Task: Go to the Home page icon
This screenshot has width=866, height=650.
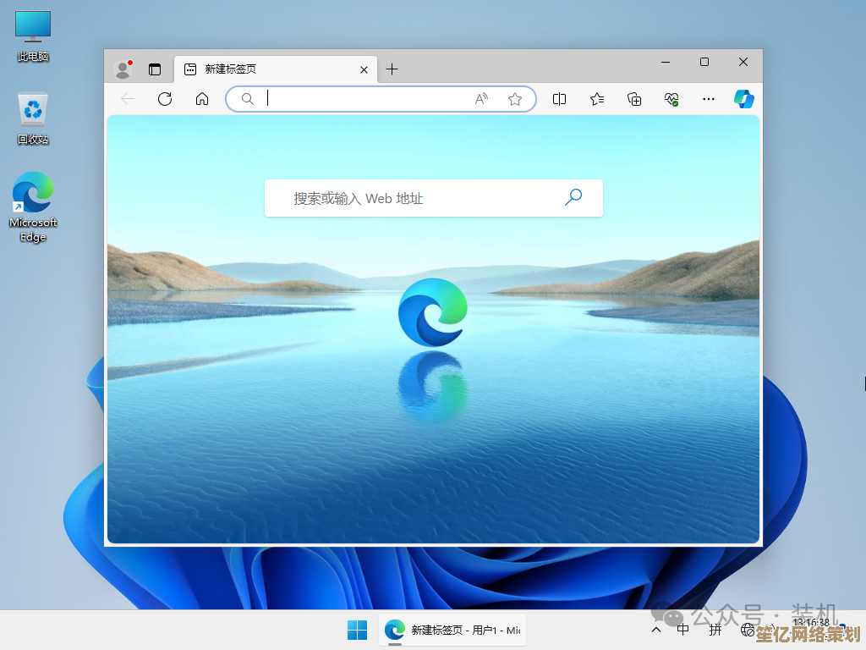Action: tap(202, 99)
